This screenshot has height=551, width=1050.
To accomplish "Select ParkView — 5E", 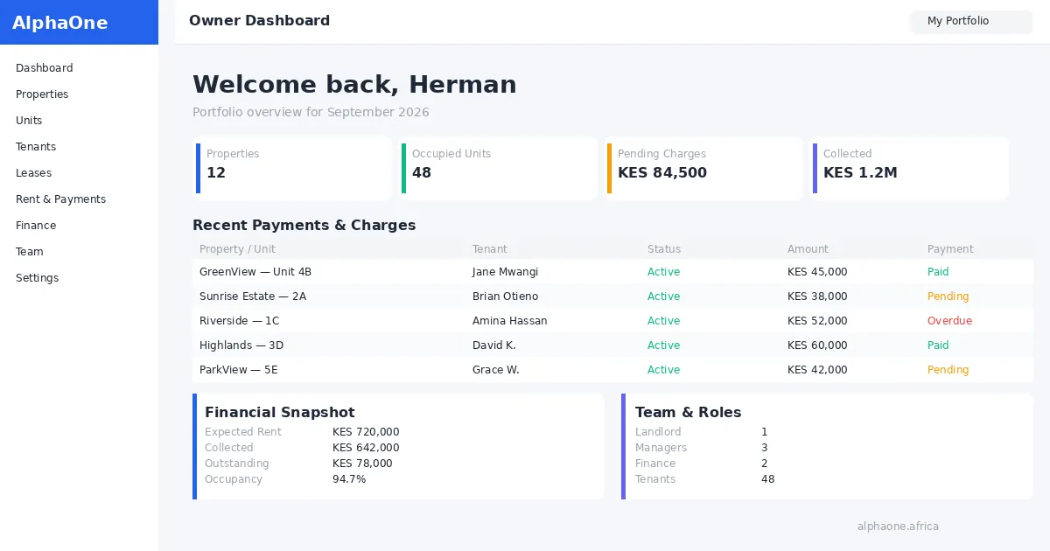I will click(238, 370).
